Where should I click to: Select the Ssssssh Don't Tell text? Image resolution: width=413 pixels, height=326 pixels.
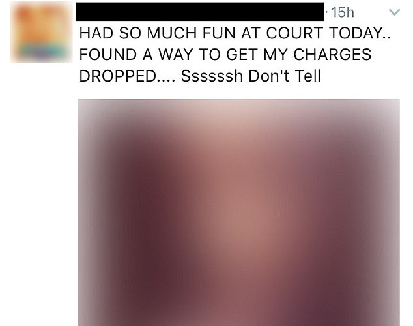click(251, 76)
